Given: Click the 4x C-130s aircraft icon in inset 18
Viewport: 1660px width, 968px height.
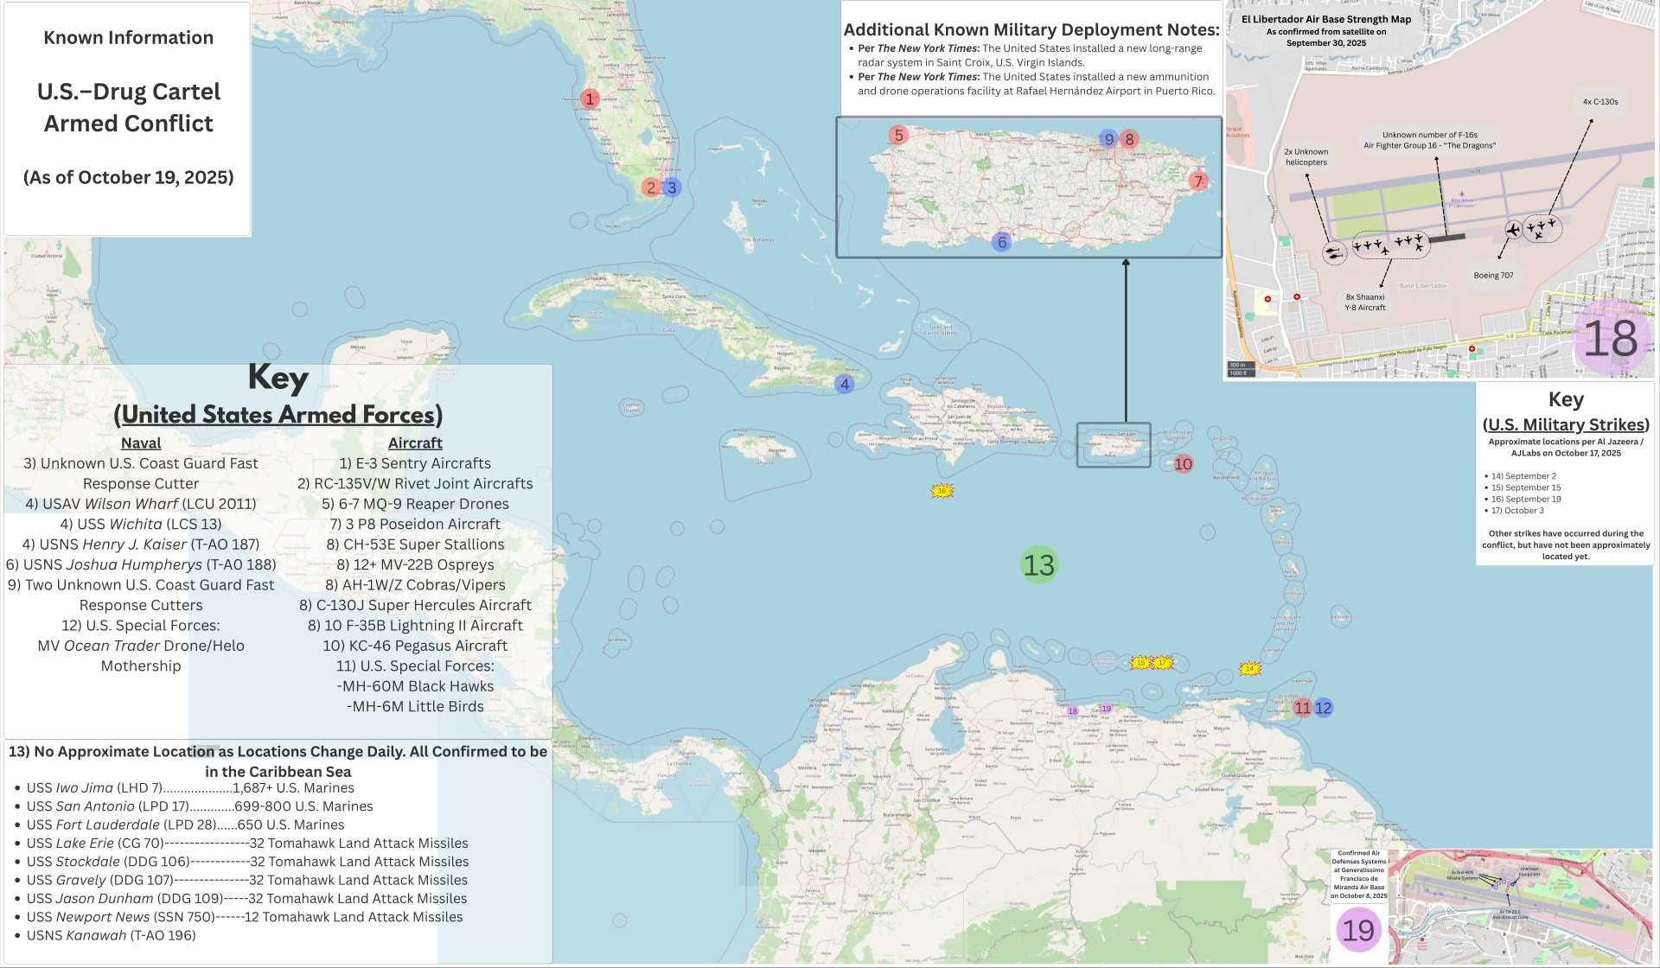Looking at the screenshot, I should click(1544, 228).
